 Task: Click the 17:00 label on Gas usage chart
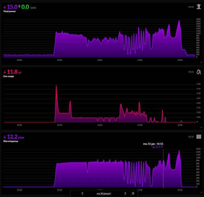tap(140, 125)
